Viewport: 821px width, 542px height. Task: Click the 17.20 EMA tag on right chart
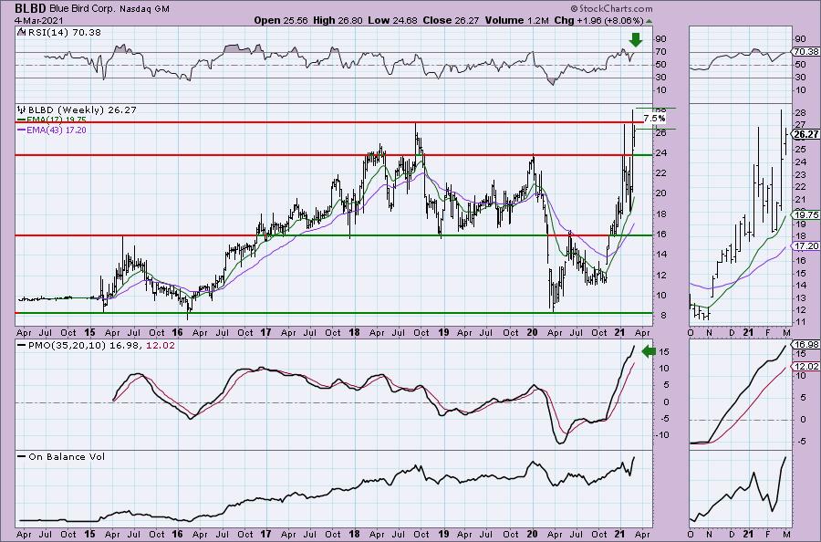pyautogui.click(x=805, y=246)
